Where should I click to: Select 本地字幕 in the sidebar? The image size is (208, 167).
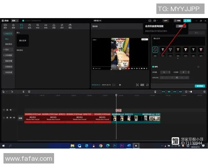click(x=8, y=72)
